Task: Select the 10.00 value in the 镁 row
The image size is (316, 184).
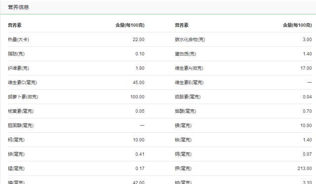Action: coord(306,126)
